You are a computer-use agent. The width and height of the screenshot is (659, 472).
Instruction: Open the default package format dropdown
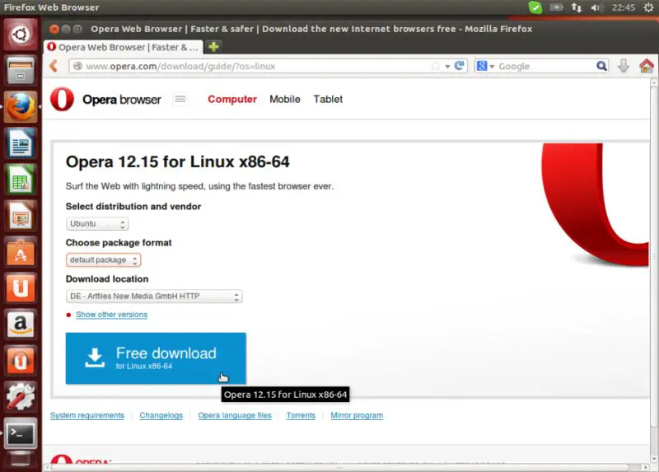point(103,260)
